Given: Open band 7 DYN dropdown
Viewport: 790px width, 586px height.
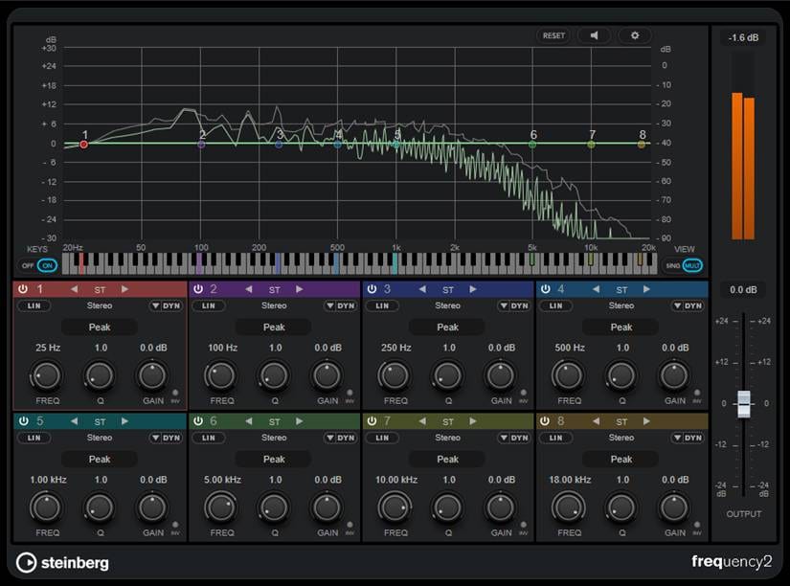Looking at the screenshot, I should pyautogui.click(x=514, y=438).
